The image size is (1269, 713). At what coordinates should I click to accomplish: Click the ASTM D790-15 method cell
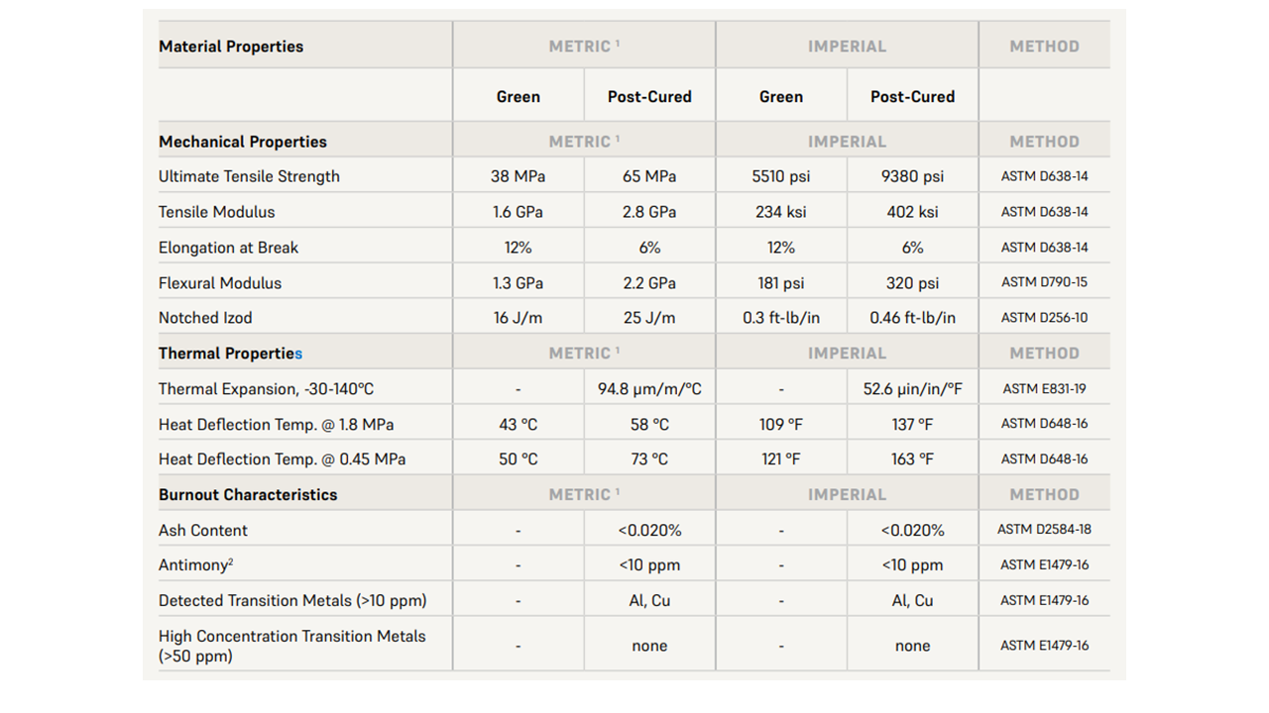click(1044, 282)
